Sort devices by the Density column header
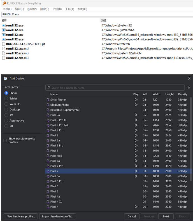Viewport: 193px width, 222px height. pos(182,94)
